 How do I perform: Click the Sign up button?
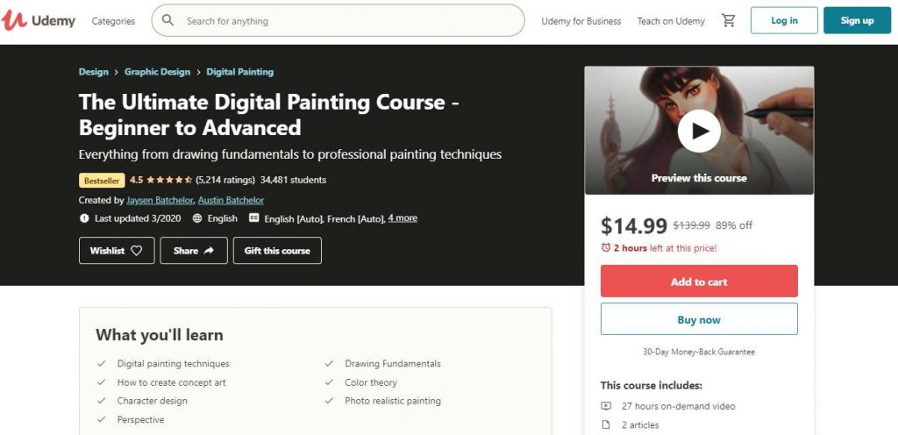[857, 20]
